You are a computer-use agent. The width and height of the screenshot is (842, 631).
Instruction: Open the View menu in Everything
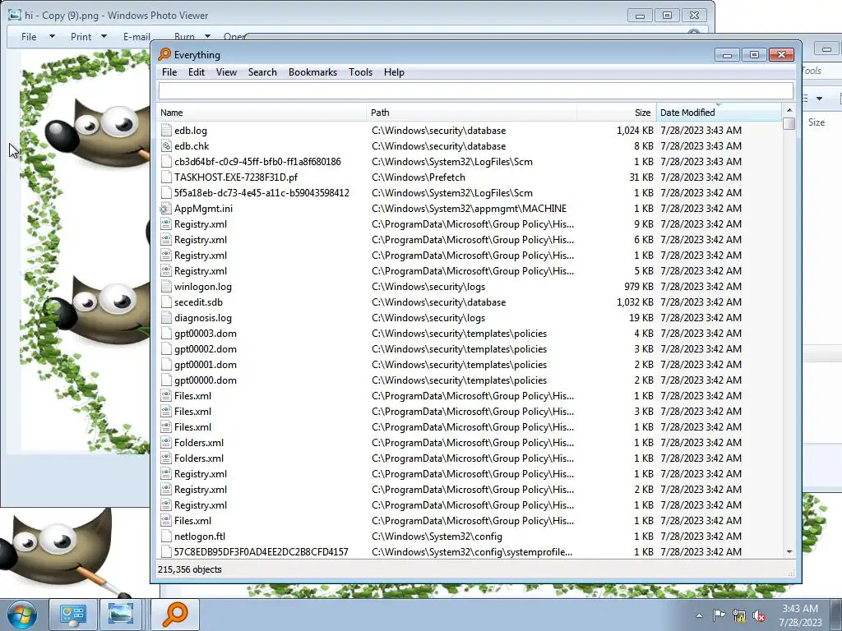point(226,72)
